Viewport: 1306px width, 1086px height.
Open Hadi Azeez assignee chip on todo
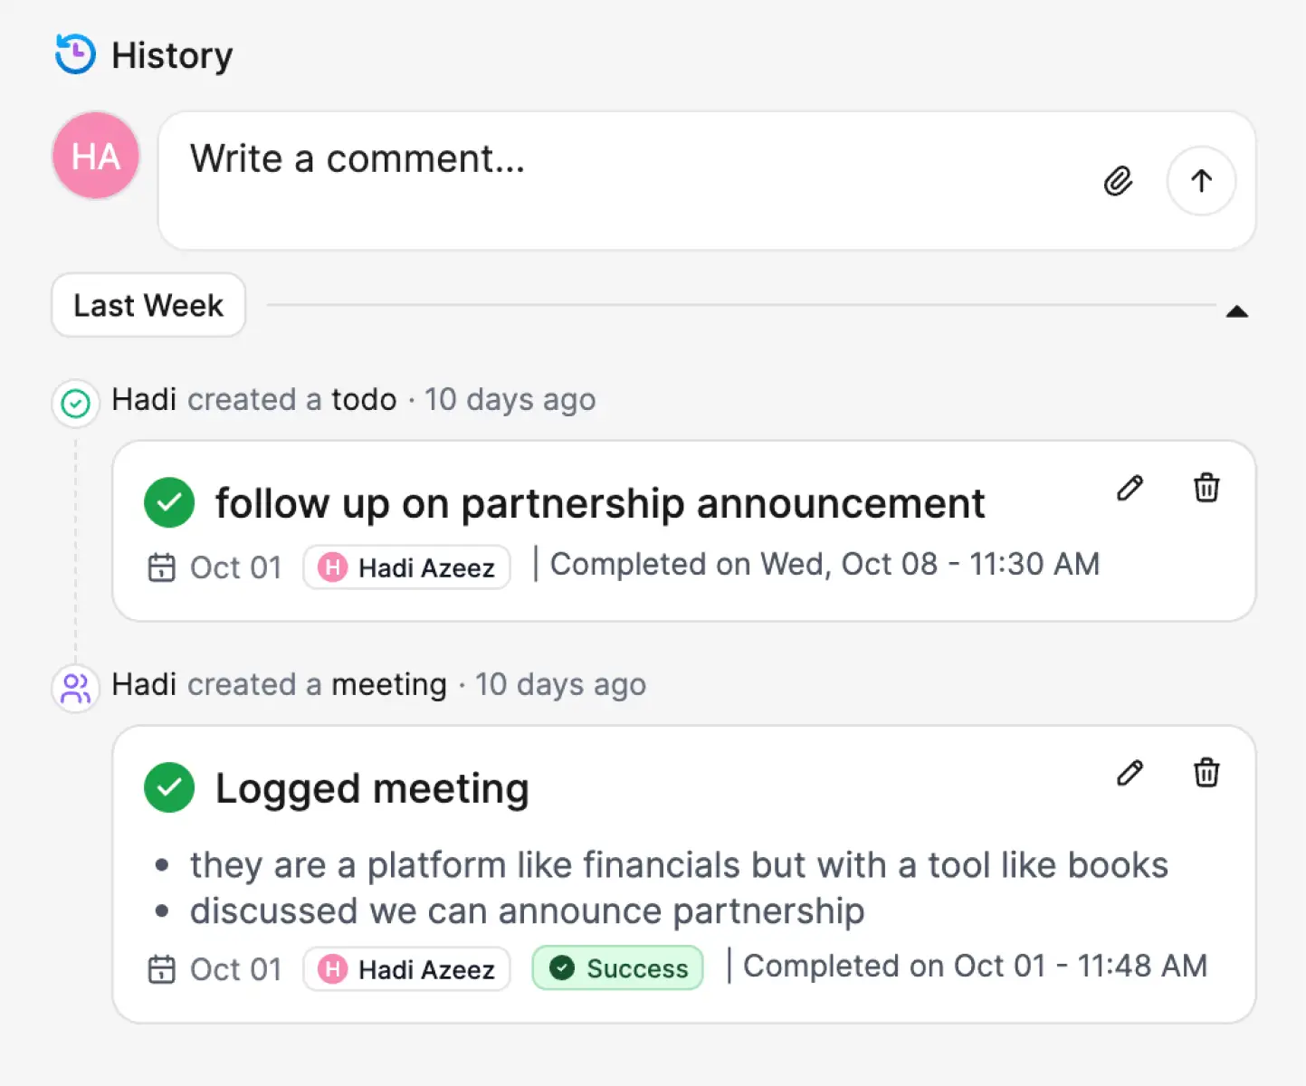[x=407, y=567]
